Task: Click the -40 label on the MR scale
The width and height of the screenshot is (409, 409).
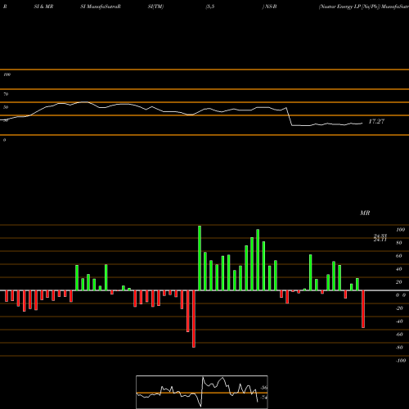Action: pyautogui.click(x=399, y=321)
